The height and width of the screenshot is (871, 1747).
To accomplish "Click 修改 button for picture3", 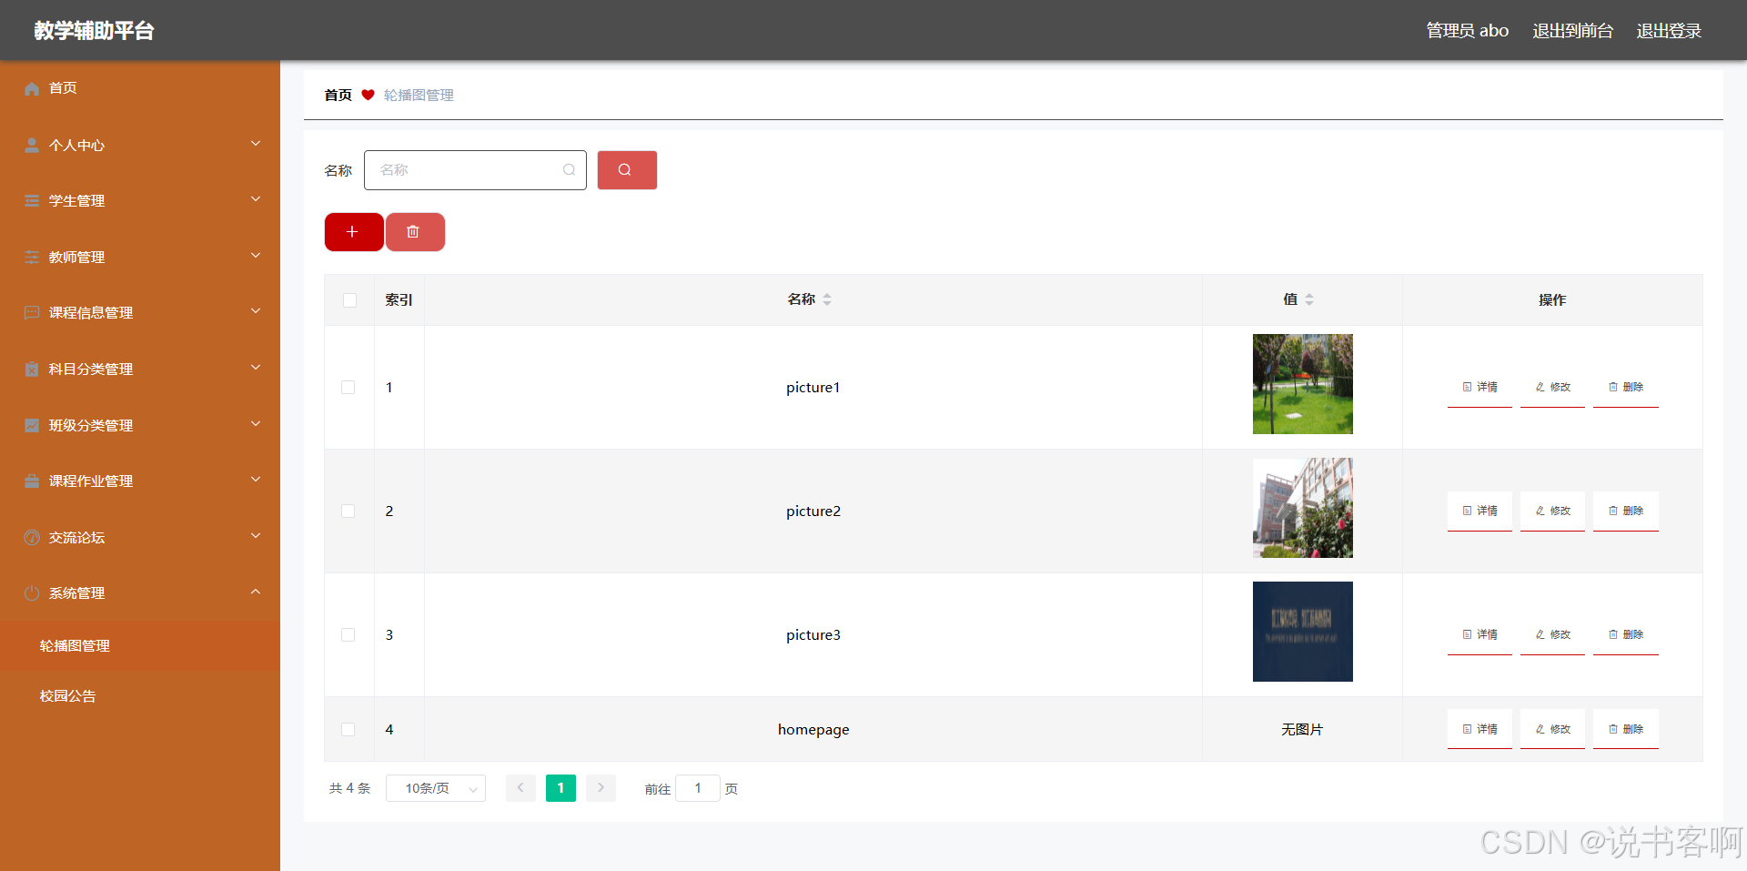I will (1552, 635).
